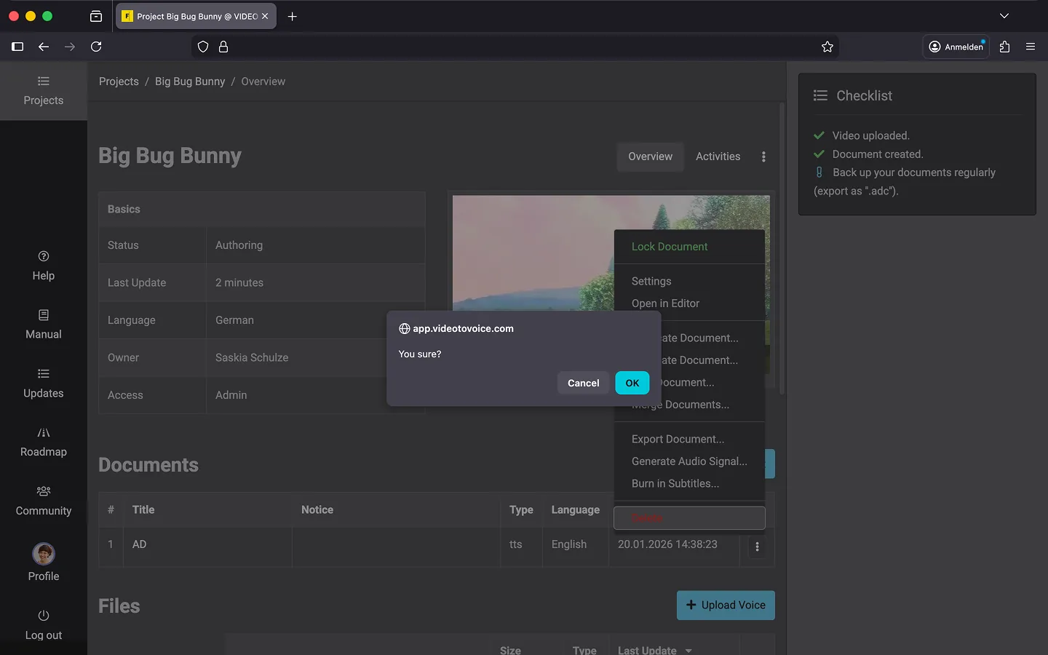
Task: Open the Community sidebar icon
Action: tap(44, 491)
